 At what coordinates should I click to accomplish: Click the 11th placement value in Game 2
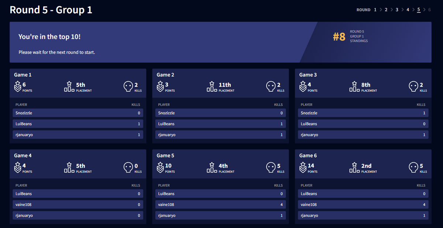pos(225,85)
